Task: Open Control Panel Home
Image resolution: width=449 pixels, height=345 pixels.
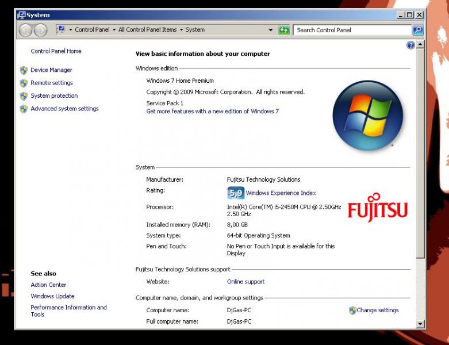Action: 56,51
